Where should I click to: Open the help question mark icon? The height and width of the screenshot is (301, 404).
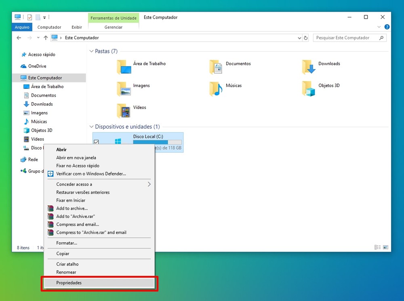point(387,27)
